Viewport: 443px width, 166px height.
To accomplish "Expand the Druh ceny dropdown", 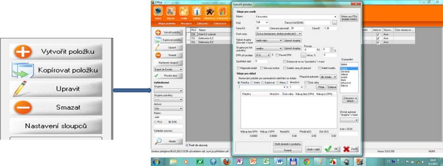I will click(279, 34).
